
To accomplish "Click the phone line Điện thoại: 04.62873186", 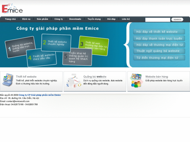I will coord(19,104).
